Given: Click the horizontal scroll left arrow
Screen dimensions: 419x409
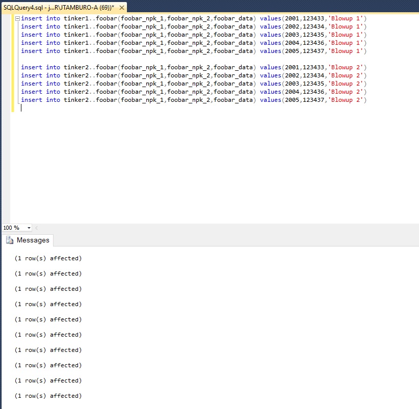Looking at the screenshot, I should [x=36, y=228].
